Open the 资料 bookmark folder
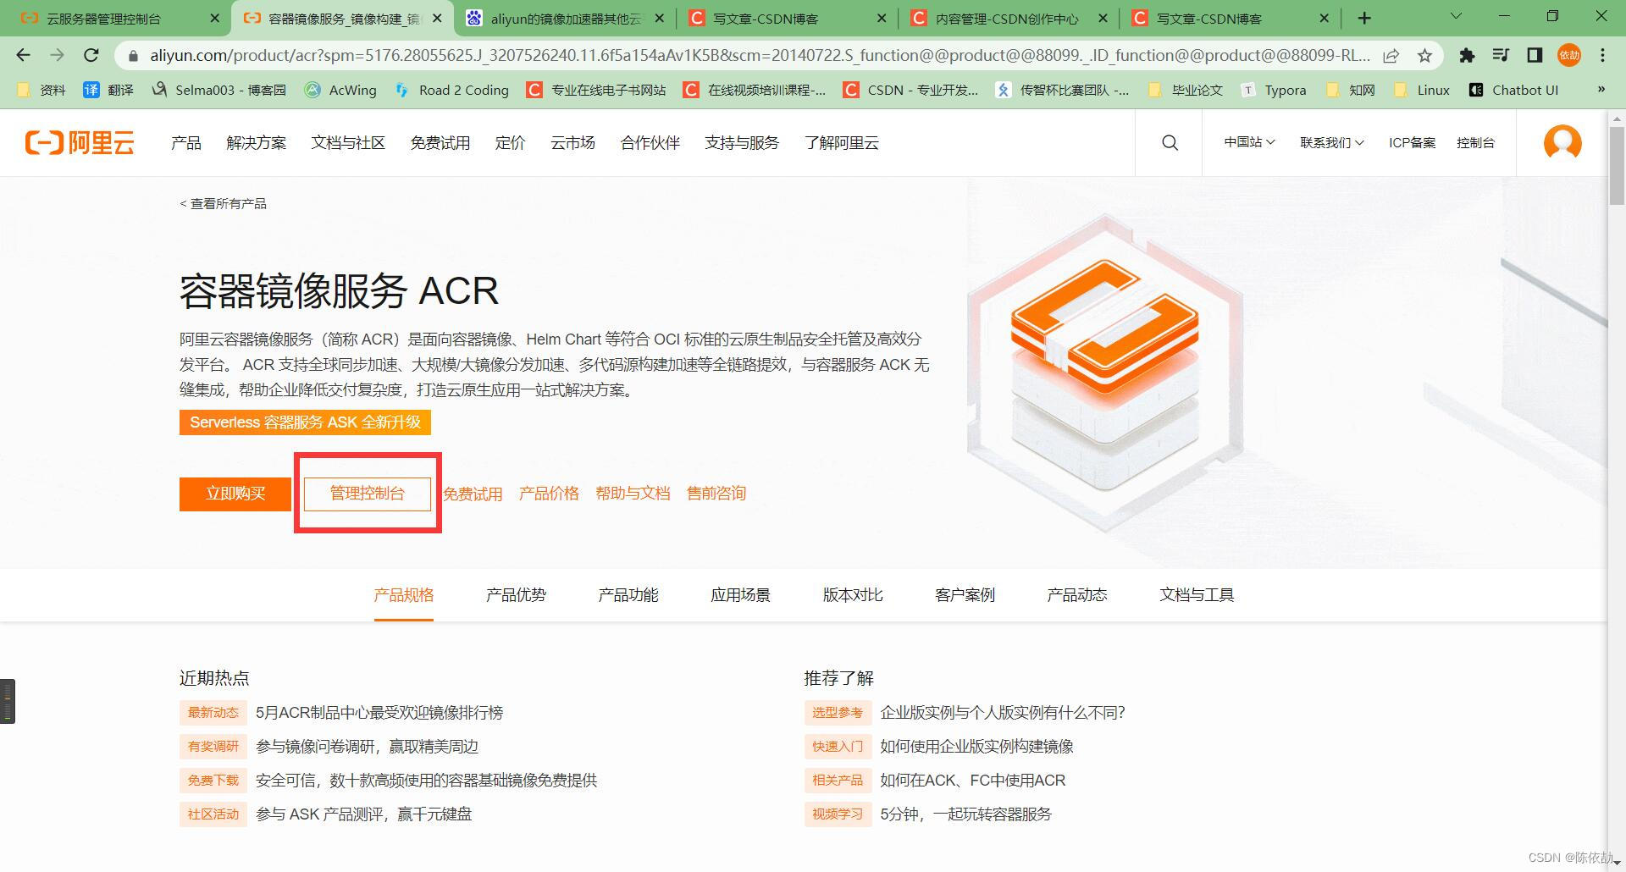The width and height of the screenshot is (1626, 872). point(41,90)
